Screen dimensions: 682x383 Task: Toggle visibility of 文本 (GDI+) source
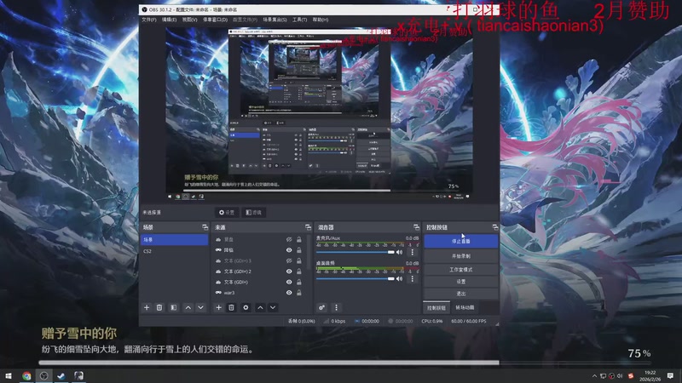point(289,282)
